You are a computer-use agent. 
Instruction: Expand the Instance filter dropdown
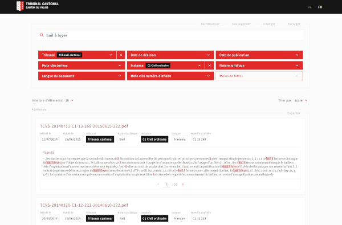click(166, 66)
